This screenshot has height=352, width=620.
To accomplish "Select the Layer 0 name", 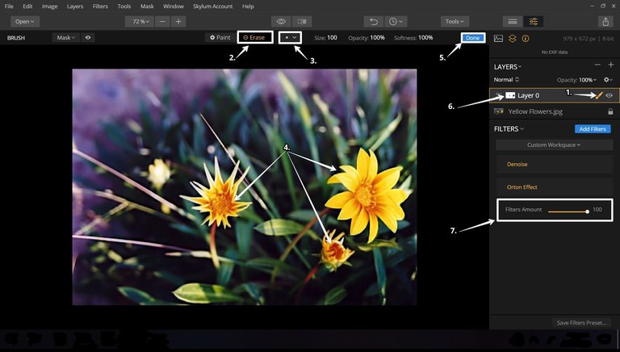I will tap(528, 95).
